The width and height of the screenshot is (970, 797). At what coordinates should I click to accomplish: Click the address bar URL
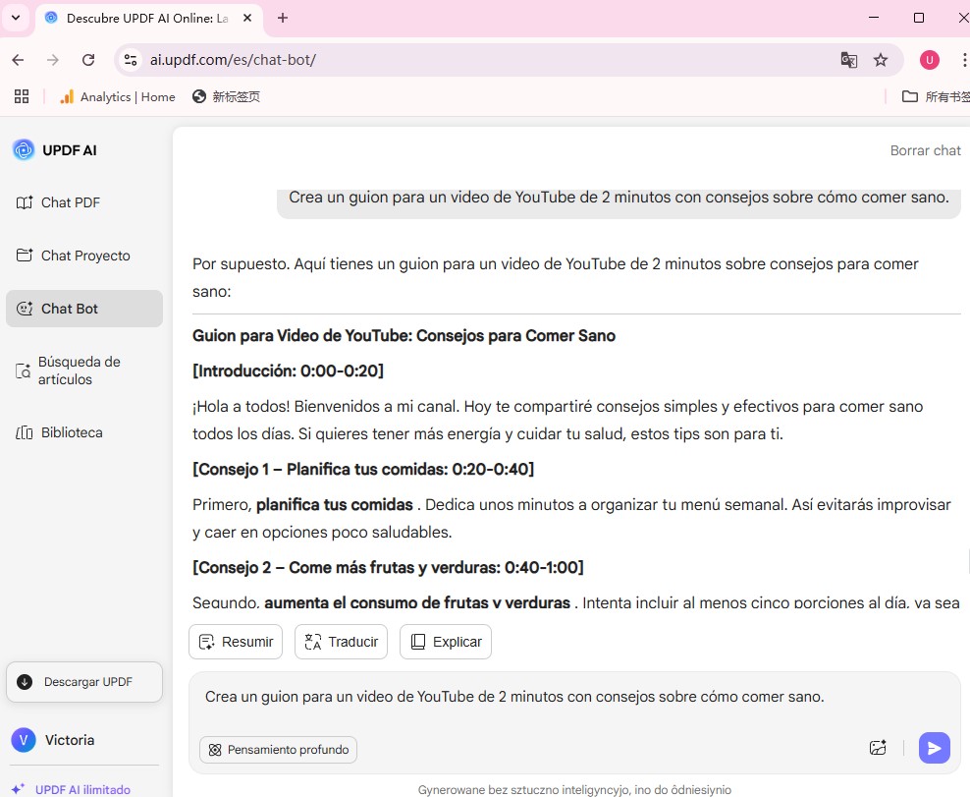click(233, 60)
